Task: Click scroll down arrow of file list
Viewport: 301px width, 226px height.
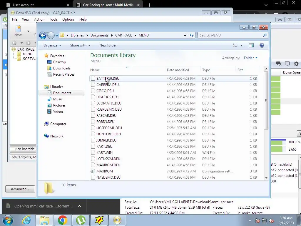Action: pyautogui.click(x=266, y=178)
